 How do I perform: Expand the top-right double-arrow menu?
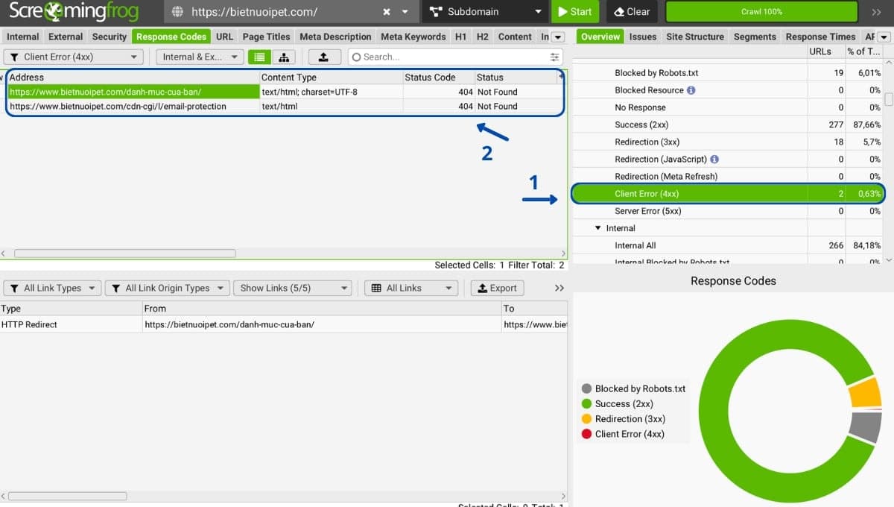(x=876, y=12)
